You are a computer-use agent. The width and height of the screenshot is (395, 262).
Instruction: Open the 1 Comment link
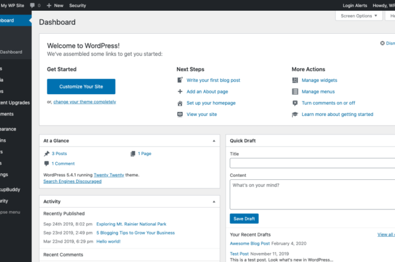[x=63, y=164]
